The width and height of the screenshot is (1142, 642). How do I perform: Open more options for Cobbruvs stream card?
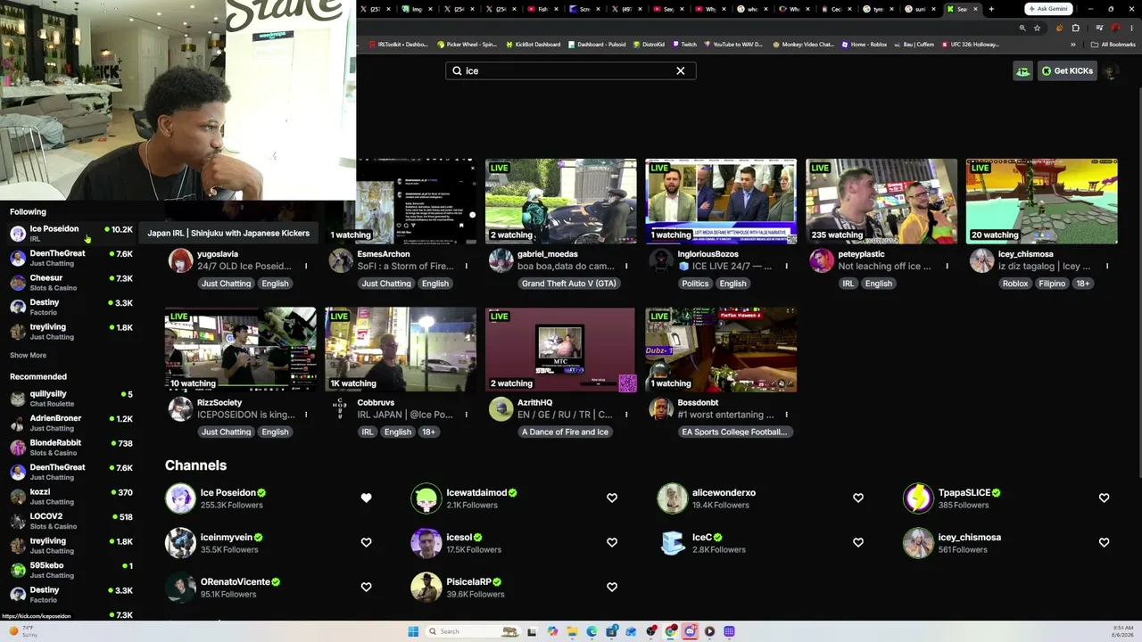tap(466, 415)
